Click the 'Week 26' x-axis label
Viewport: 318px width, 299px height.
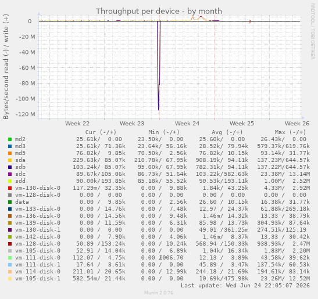(297, 123)
